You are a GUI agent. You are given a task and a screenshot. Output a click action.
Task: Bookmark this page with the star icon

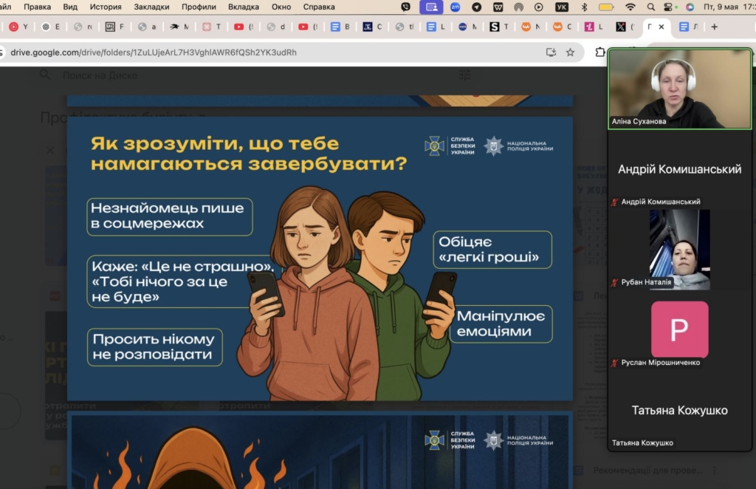(570, 52)
